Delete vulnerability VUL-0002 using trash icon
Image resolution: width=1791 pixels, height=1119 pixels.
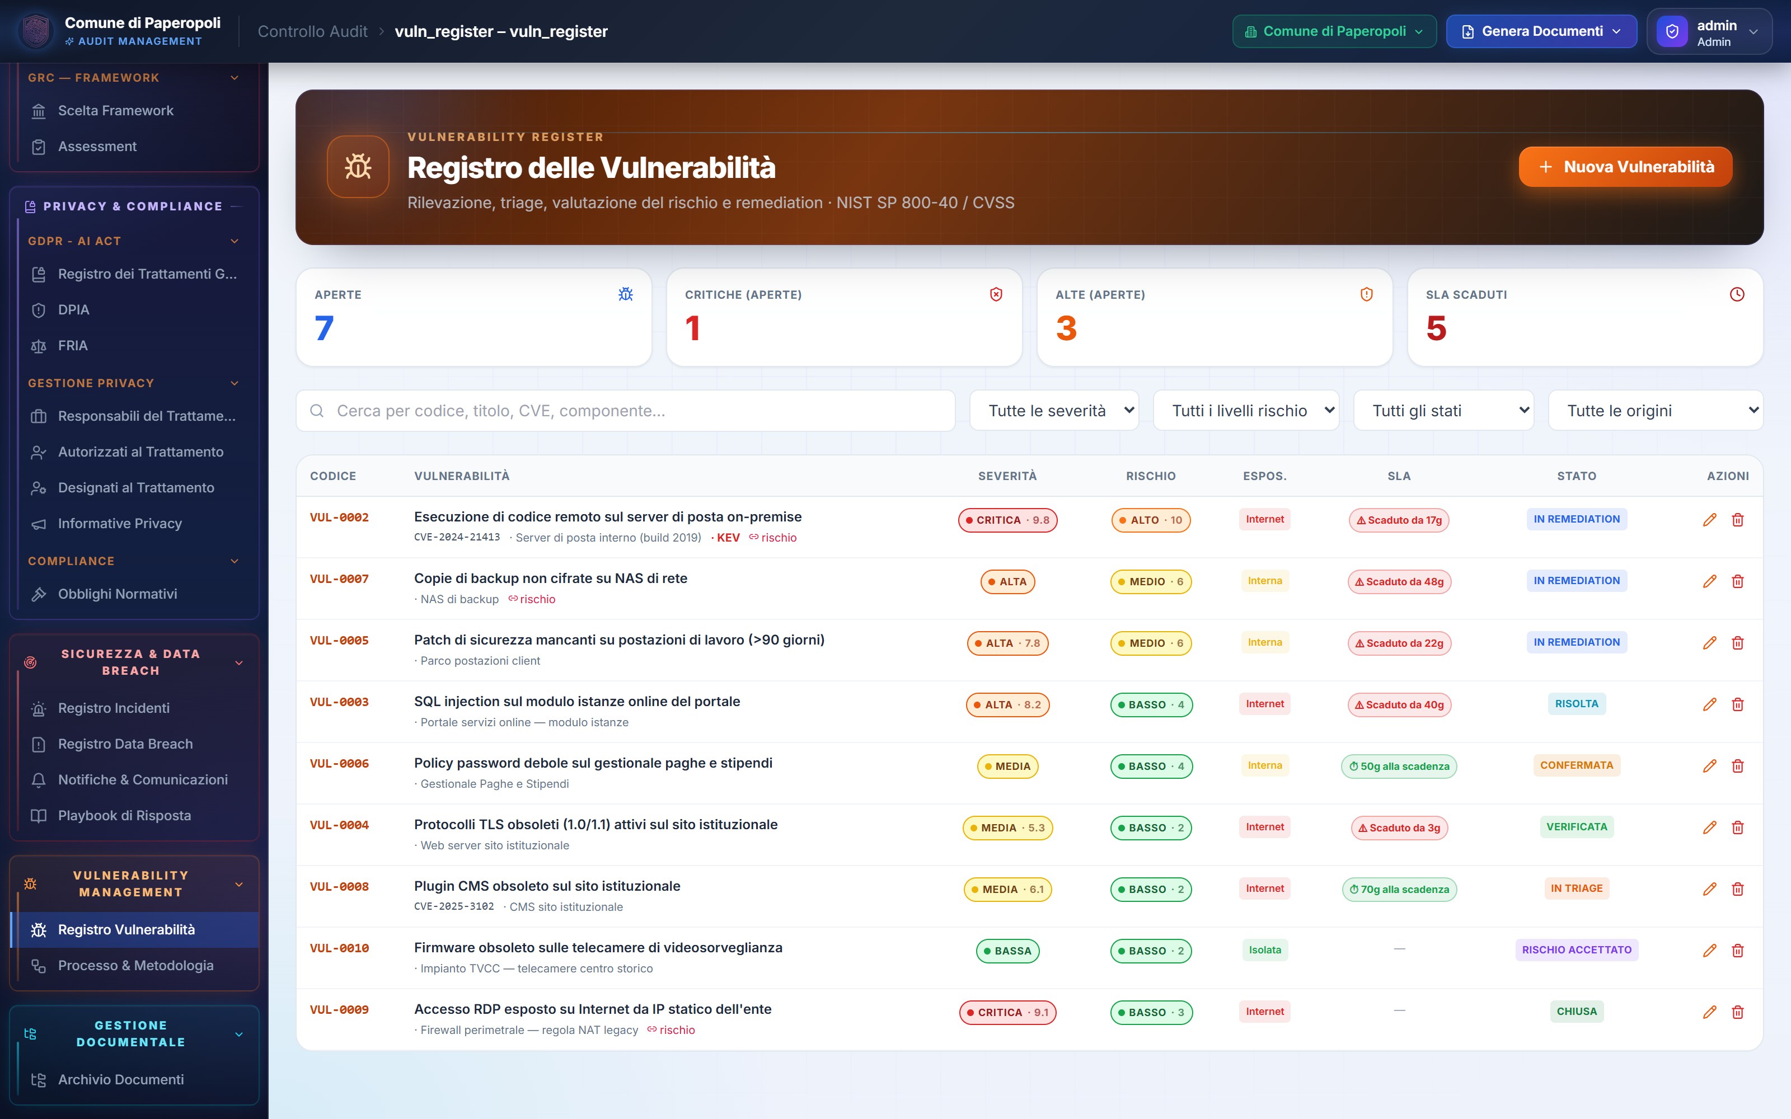tap(1738, 520)
